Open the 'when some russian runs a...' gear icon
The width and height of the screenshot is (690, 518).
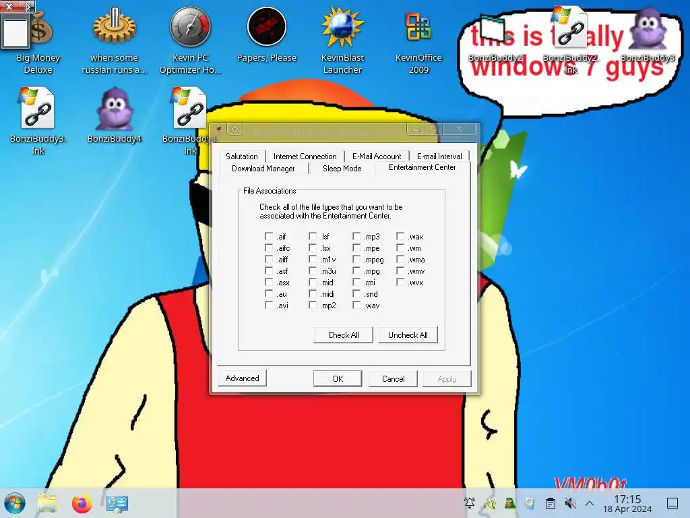[x=114, y=27]
